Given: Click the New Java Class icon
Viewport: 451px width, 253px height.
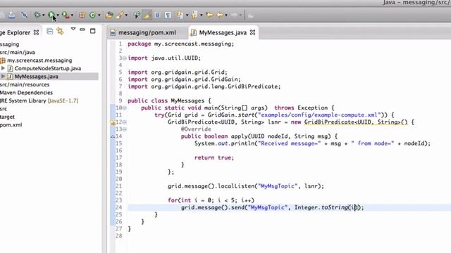Looking at the screenshot, I should 92,15.
